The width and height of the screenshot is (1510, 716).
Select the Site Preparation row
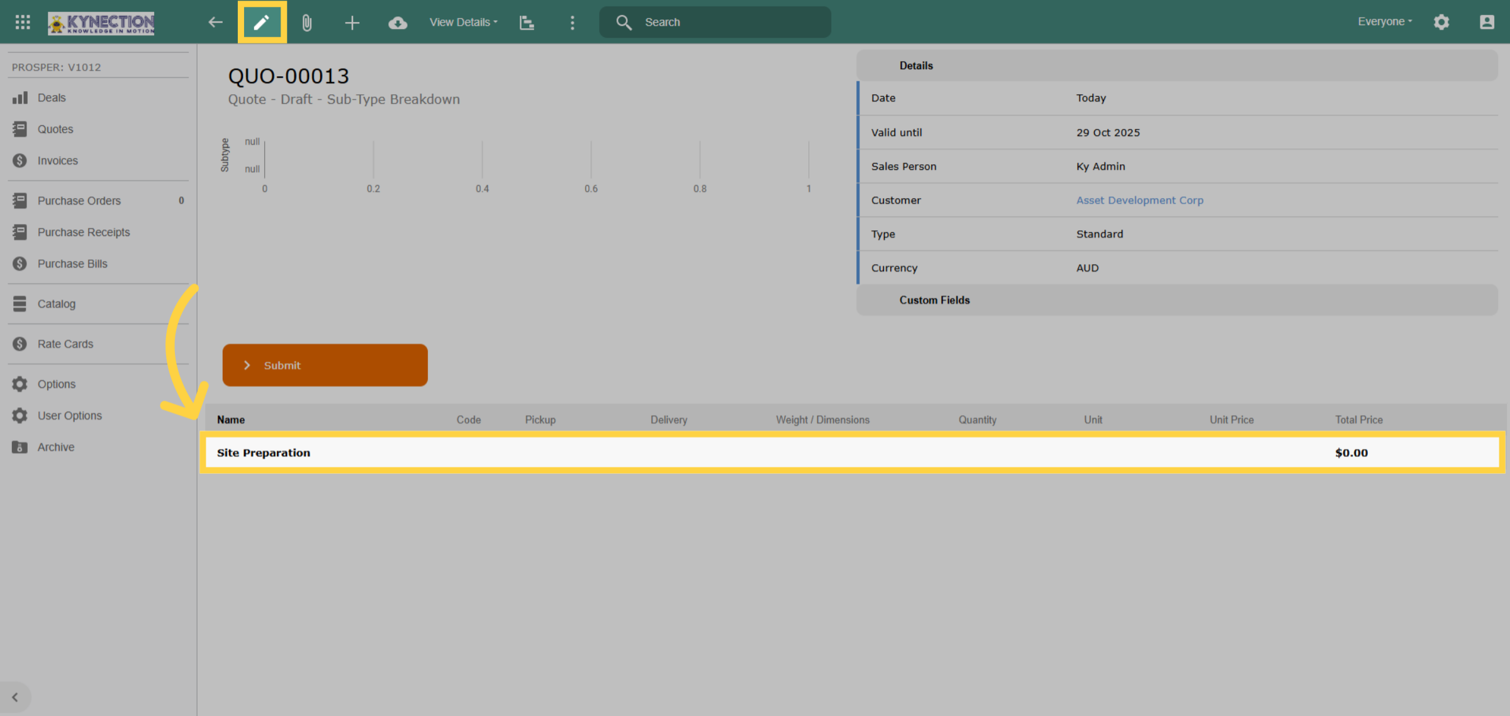point(853,452)
